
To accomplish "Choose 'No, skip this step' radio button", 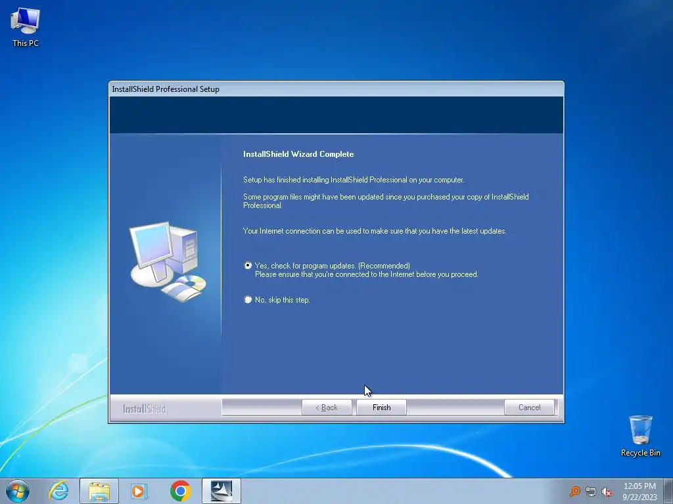I will [x=248, y=299].
